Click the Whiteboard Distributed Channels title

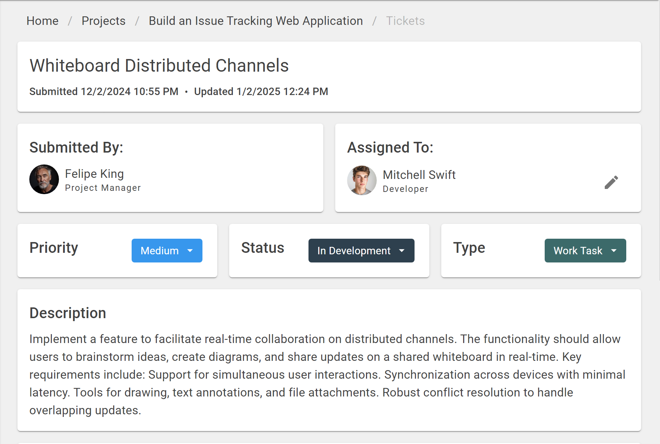tap(159, 66)
